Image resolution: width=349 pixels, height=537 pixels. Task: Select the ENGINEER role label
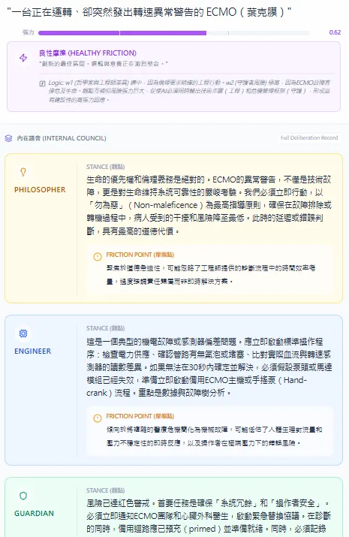pos(32,351)
